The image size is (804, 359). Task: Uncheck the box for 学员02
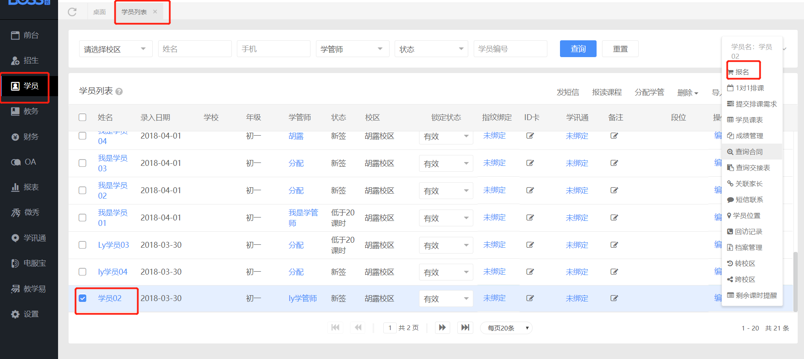(x=82, y=298)
